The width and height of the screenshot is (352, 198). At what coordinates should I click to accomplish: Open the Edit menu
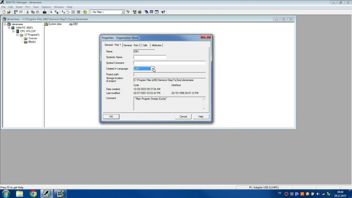(10, 7)
